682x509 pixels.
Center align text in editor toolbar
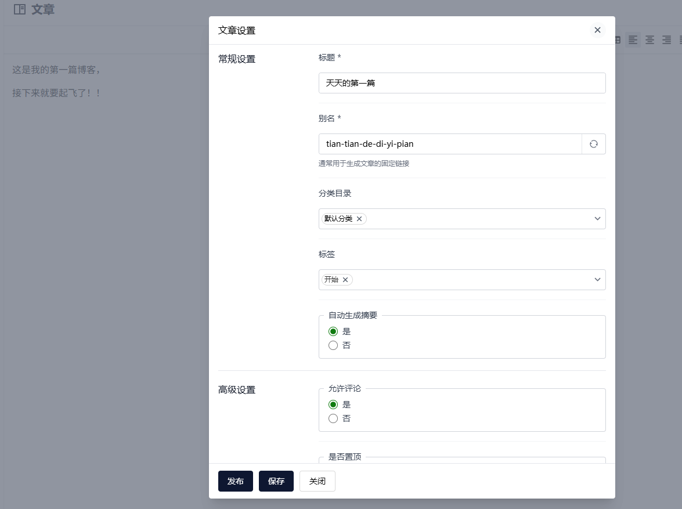650,40
